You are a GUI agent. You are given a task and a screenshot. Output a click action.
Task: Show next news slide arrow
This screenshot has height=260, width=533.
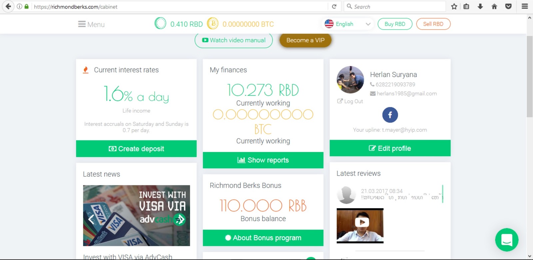click(x=180, y=219)
